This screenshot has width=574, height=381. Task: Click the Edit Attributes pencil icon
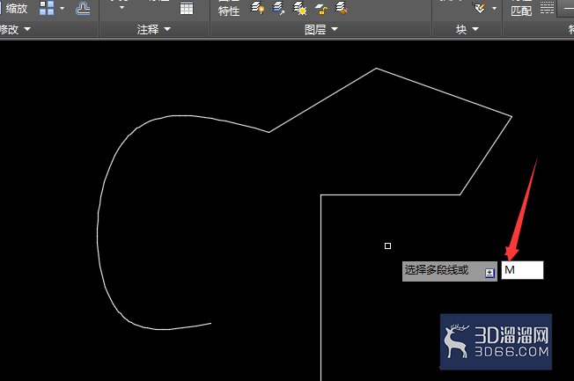tap(480, 7)
